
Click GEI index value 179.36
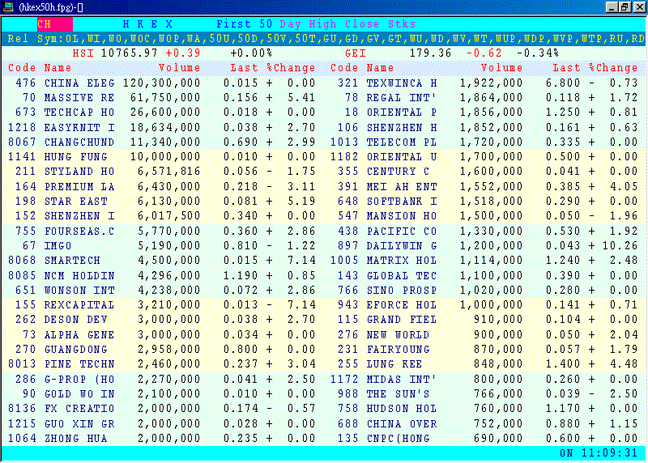(x=430, y=53)
